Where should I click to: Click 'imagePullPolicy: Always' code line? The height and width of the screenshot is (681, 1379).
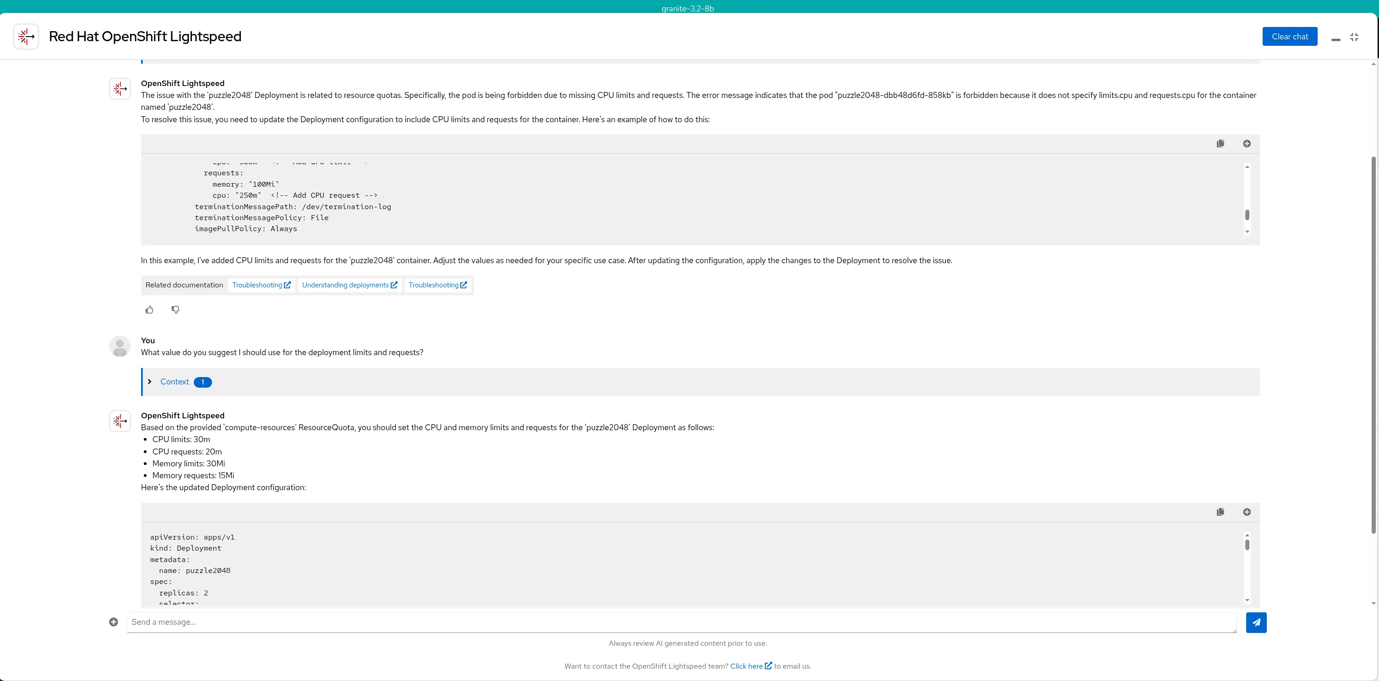point(246,228)
